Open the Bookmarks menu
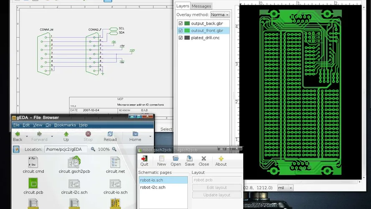This screenshot has width=371, height=209. point(65,125)
